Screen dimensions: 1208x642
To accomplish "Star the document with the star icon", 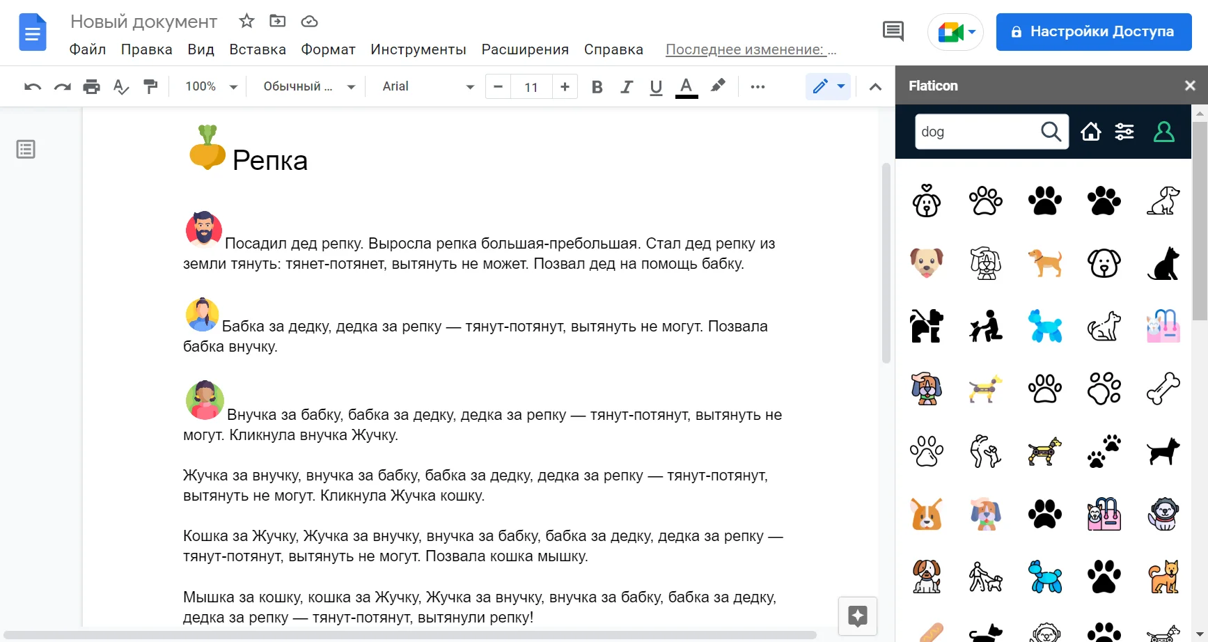I will click(x=246, y=22).
